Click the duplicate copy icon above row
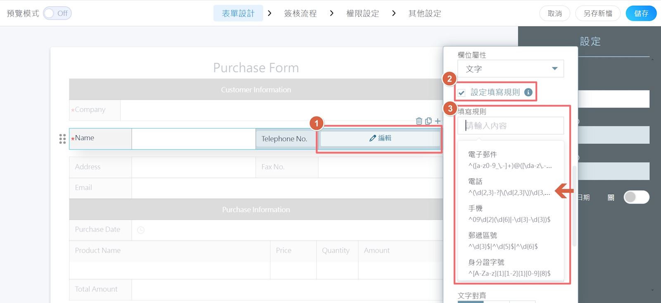 pos(428,121)
